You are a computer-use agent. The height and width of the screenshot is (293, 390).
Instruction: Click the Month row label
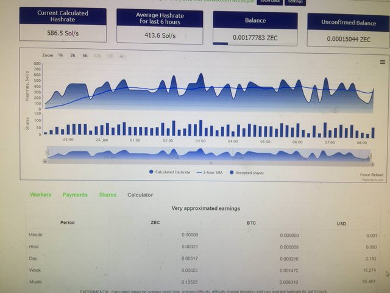(35, 282)
